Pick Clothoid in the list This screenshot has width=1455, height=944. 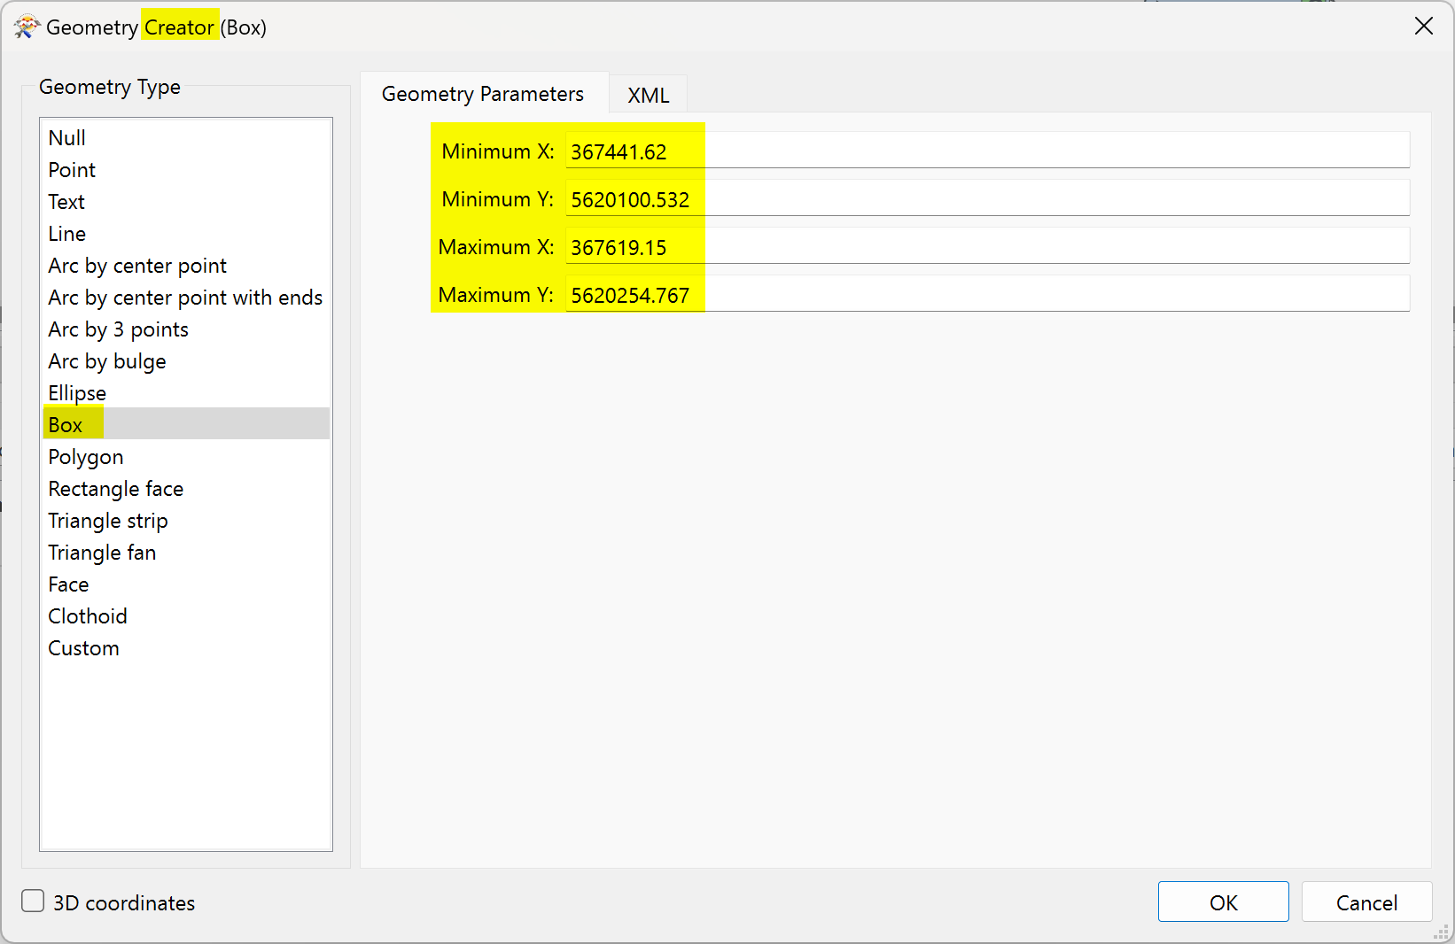pyautogui.click(x=88, y=616)
